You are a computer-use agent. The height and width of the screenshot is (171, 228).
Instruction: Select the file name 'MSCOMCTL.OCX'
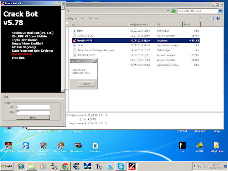[x=86, y=55]
